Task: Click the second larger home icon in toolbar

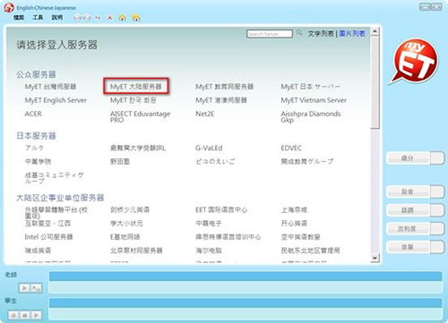Action: [136, 18]
